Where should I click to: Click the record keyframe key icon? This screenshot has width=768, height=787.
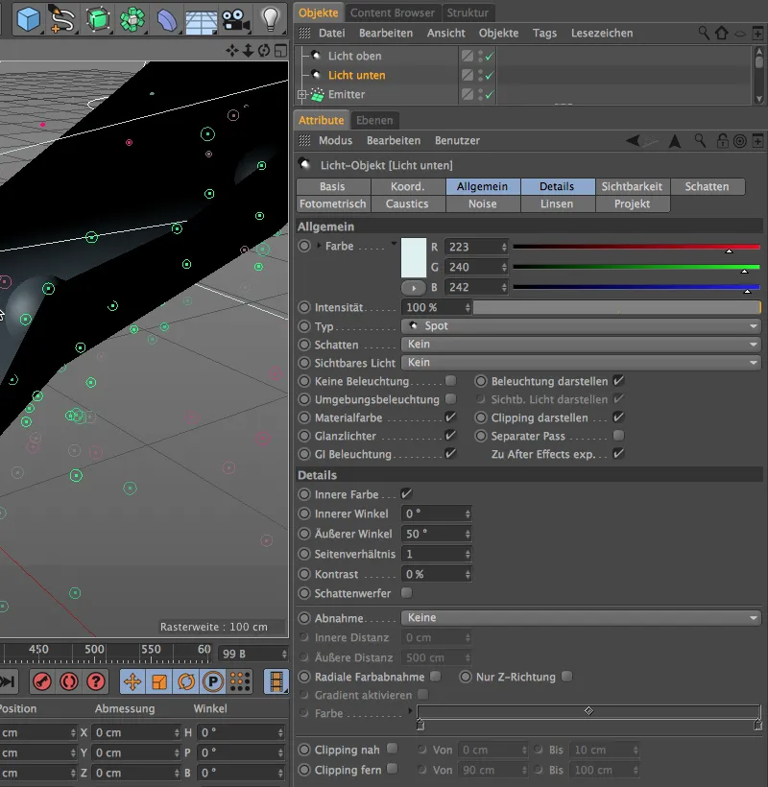[x=41, y=681]
